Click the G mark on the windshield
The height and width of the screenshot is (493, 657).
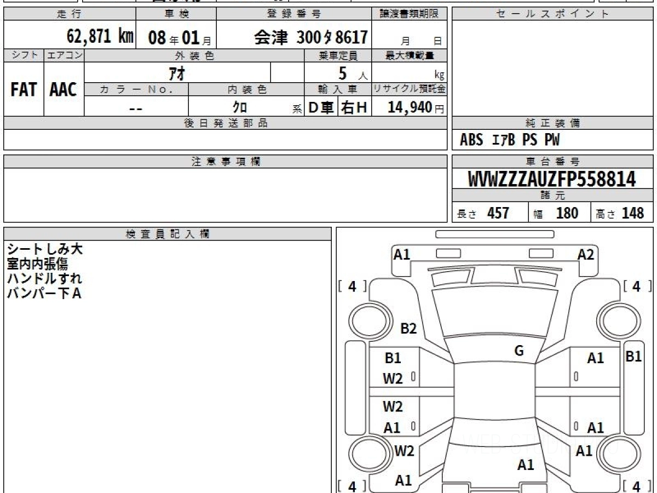519,351
